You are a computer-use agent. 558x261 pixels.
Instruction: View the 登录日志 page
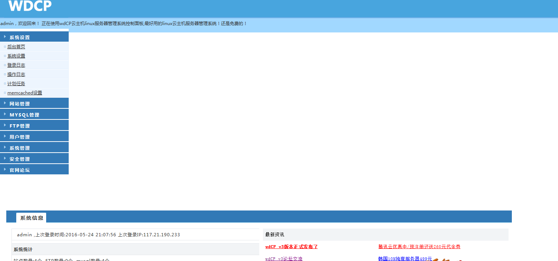16,65
